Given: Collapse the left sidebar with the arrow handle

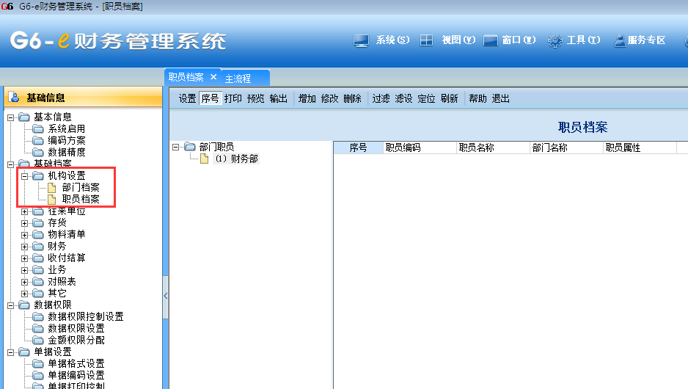Looking at the screenshot, I should click(166, 296).
